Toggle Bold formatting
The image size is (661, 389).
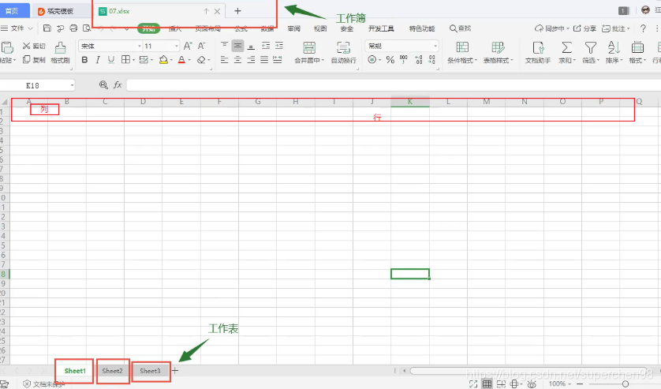click(x=84, y=60)
